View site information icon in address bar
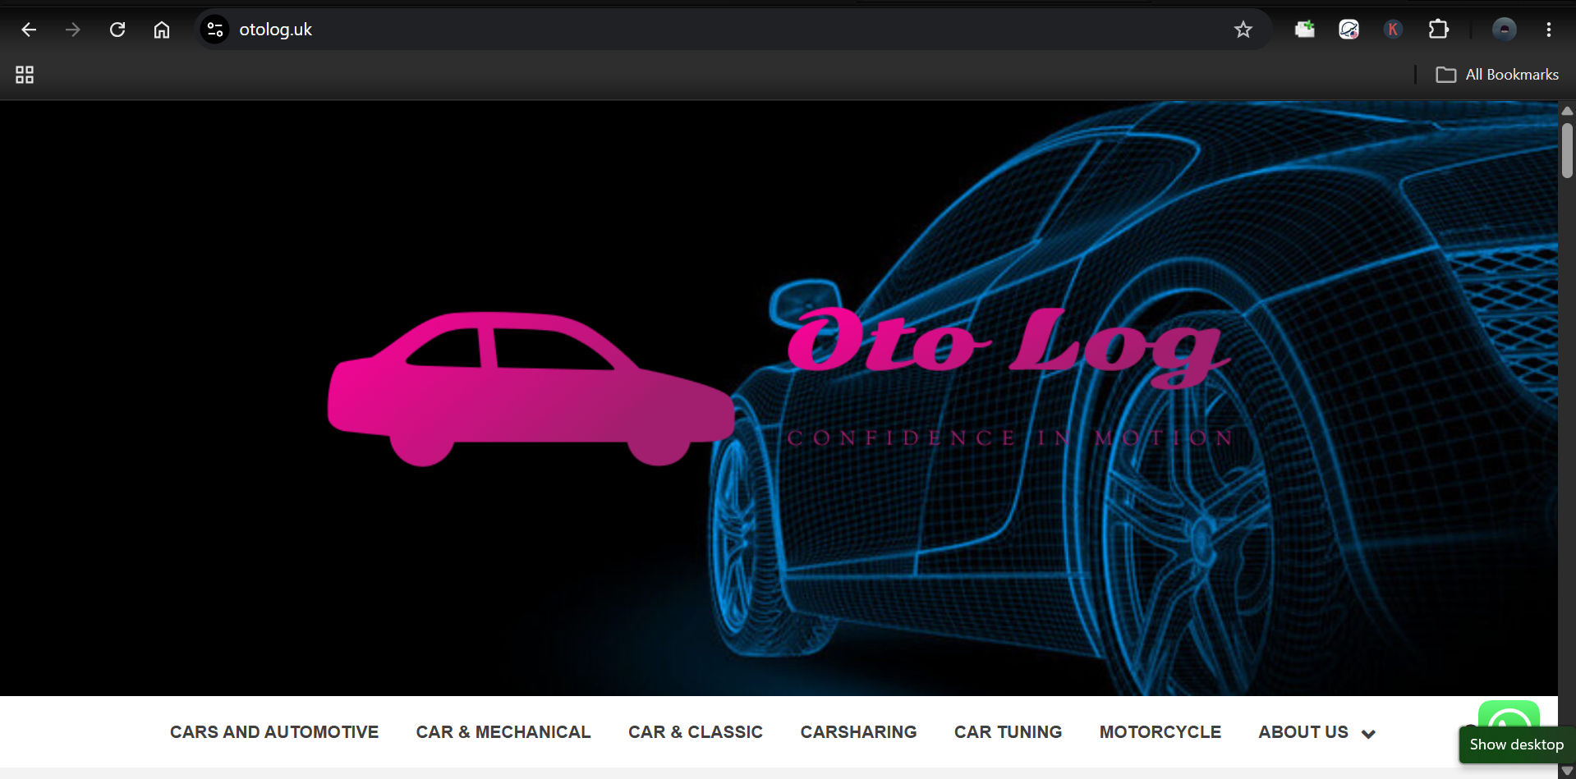 coord(215,30)
